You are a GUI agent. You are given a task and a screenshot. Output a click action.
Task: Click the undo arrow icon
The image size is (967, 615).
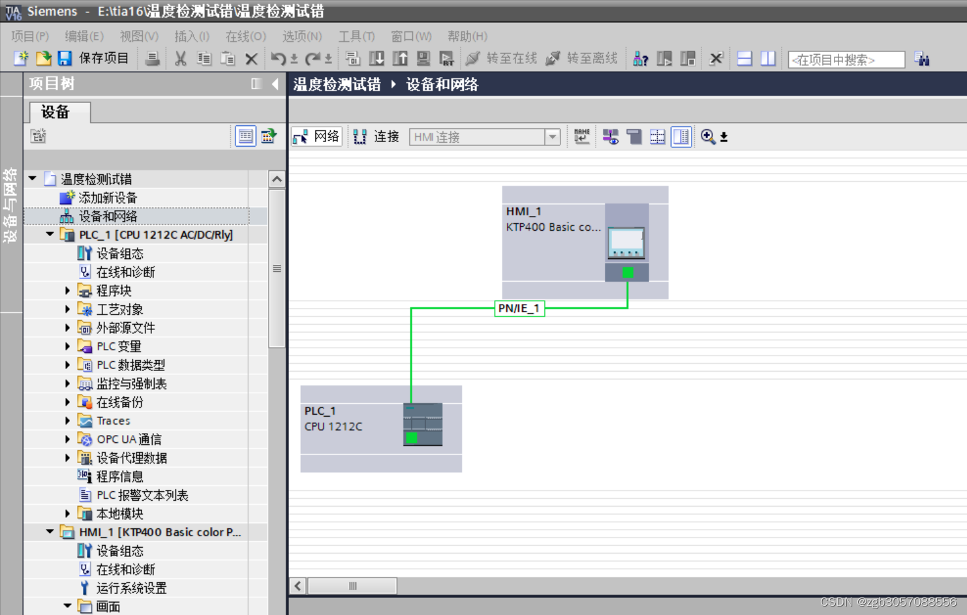278,59
